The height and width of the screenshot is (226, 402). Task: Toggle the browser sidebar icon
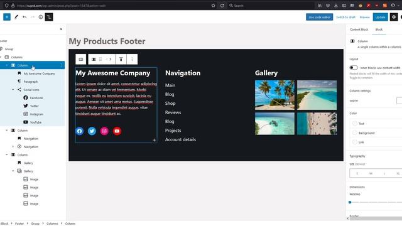coord(344,6)
